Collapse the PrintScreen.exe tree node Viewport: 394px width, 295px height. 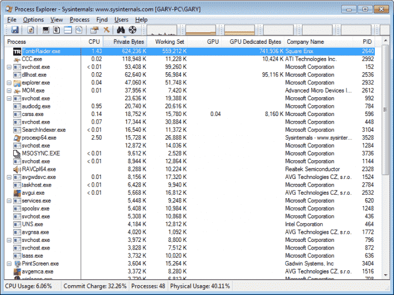(x=9, y=264)
